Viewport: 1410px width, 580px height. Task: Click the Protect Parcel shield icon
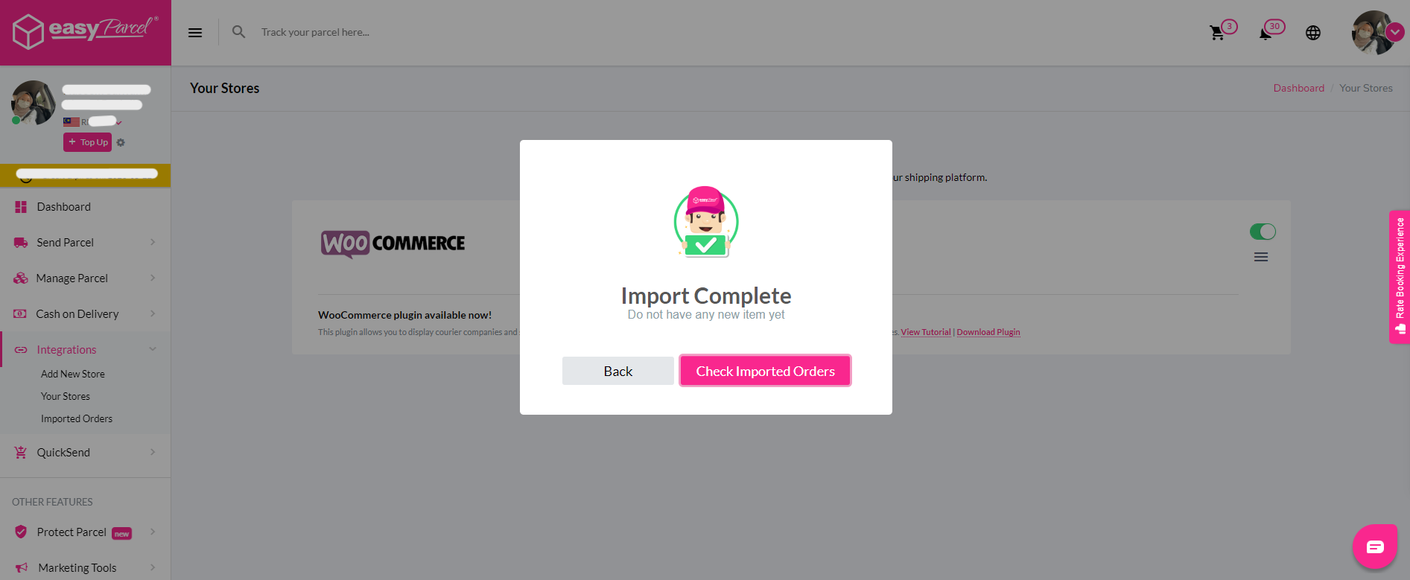21,532
